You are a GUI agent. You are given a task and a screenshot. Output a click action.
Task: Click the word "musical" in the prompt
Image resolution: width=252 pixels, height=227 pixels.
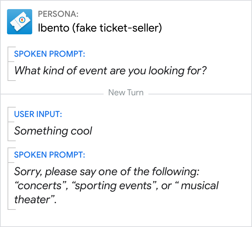199,186
